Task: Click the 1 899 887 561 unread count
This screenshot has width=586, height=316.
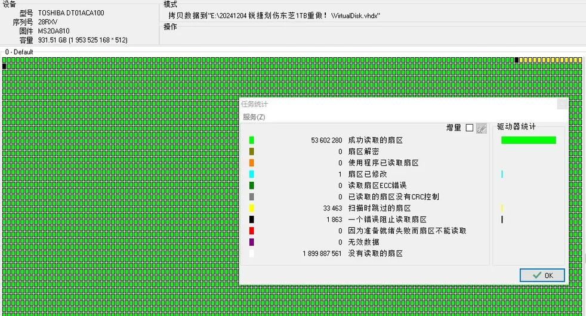Action: (322, 253)
